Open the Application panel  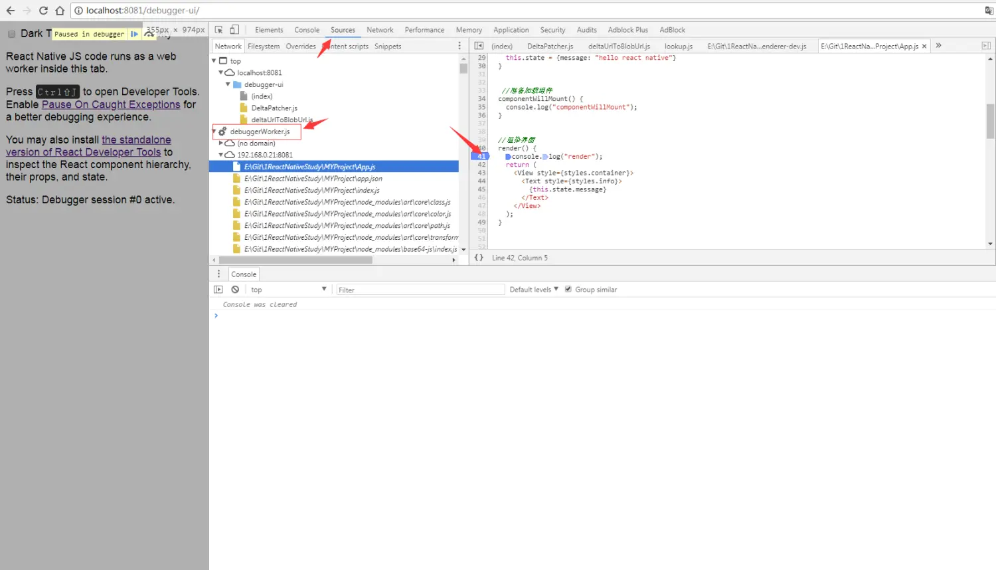click(x=511, y=30)
